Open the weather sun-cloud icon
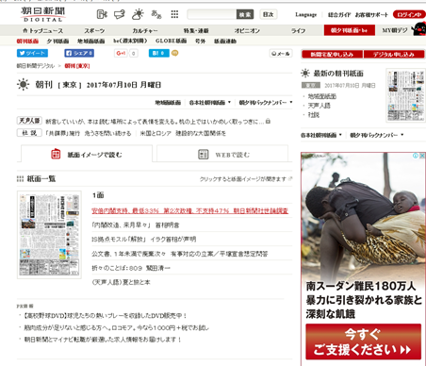Screen dimensions: 426x366 (x=138, y=14)
